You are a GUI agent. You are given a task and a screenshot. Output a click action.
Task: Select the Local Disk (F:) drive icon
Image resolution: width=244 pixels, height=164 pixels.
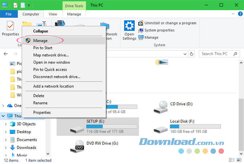coord(161,130)
